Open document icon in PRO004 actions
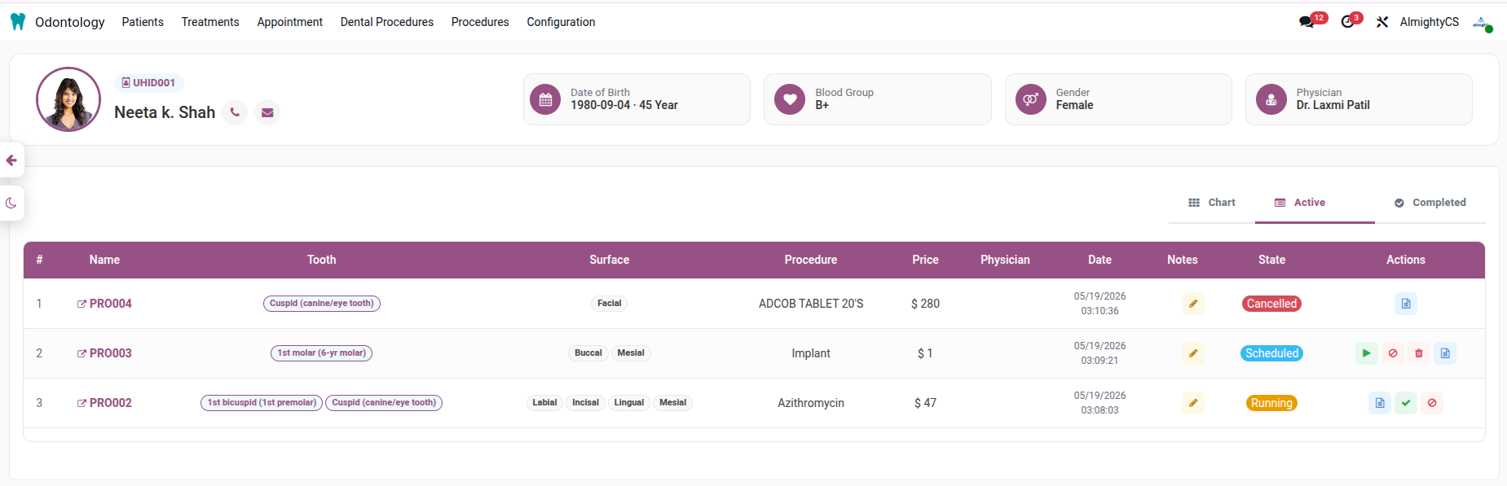1507x486 pixels. click(1406, 304)
